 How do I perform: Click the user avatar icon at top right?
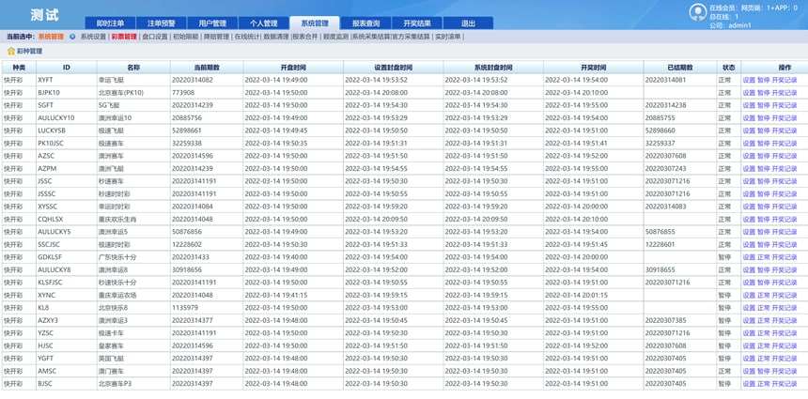[697, 11]
